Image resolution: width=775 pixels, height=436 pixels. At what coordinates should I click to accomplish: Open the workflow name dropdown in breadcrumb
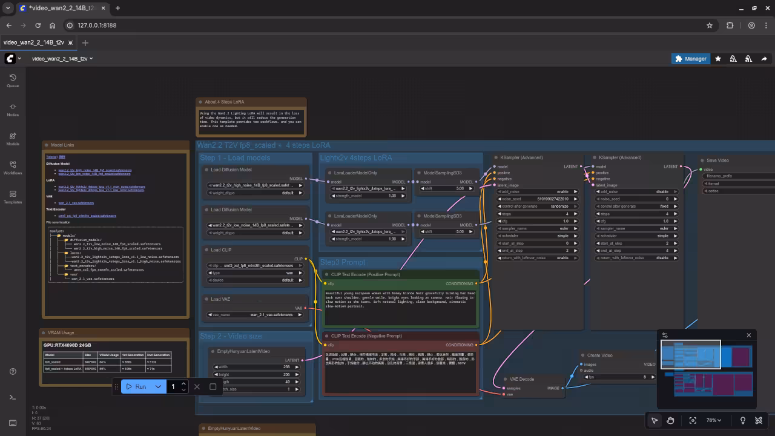tap(62, 59)
